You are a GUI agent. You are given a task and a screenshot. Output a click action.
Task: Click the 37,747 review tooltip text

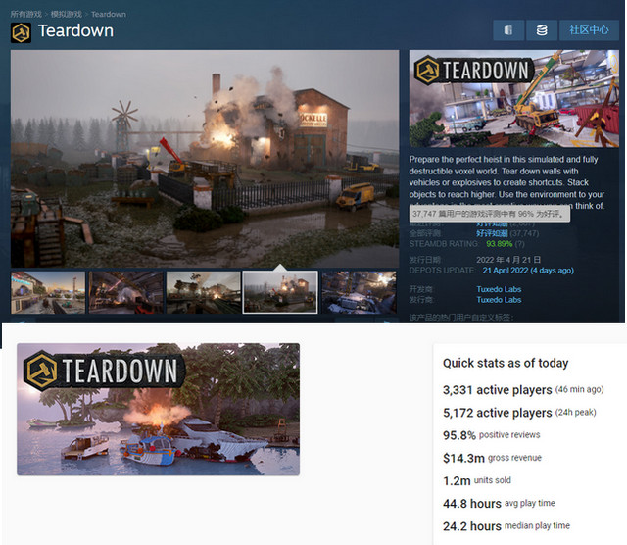490,214
